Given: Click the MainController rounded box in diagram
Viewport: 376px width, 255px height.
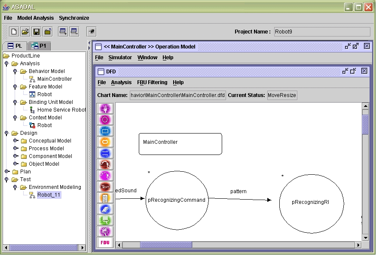Looking at the screenshot, I should tap(180, 144).
